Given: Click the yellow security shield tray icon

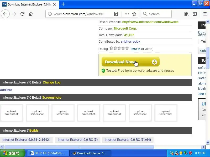Looking at the screenshot, I should (181, 153).
